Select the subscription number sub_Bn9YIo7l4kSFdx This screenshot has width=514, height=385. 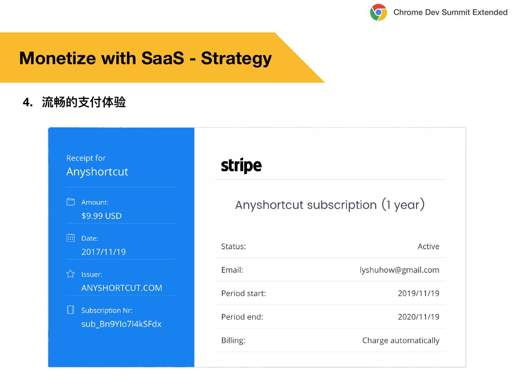(121, 324)
